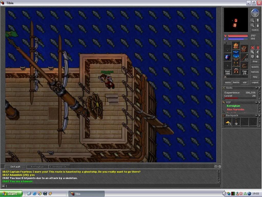Select gold coins in Backpack

[228, 122]
